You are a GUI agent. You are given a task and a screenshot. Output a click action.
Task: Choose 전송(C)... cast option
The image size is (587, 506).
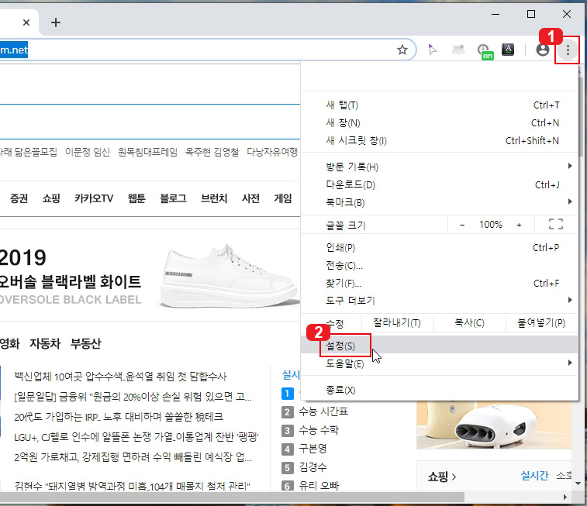point(440,266)
